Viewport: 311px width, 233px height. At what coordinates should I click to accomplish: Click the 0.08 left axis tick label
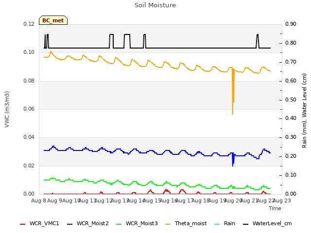[29, 81]
